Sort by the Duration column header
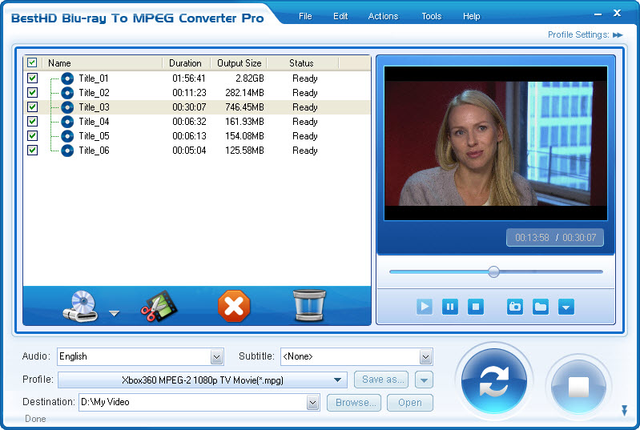The image size is (640, 430). pos(186,62)
